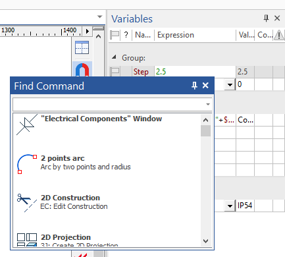285x257 pixels.
Task: Close the Variables panel
Action: pos(277,18)
